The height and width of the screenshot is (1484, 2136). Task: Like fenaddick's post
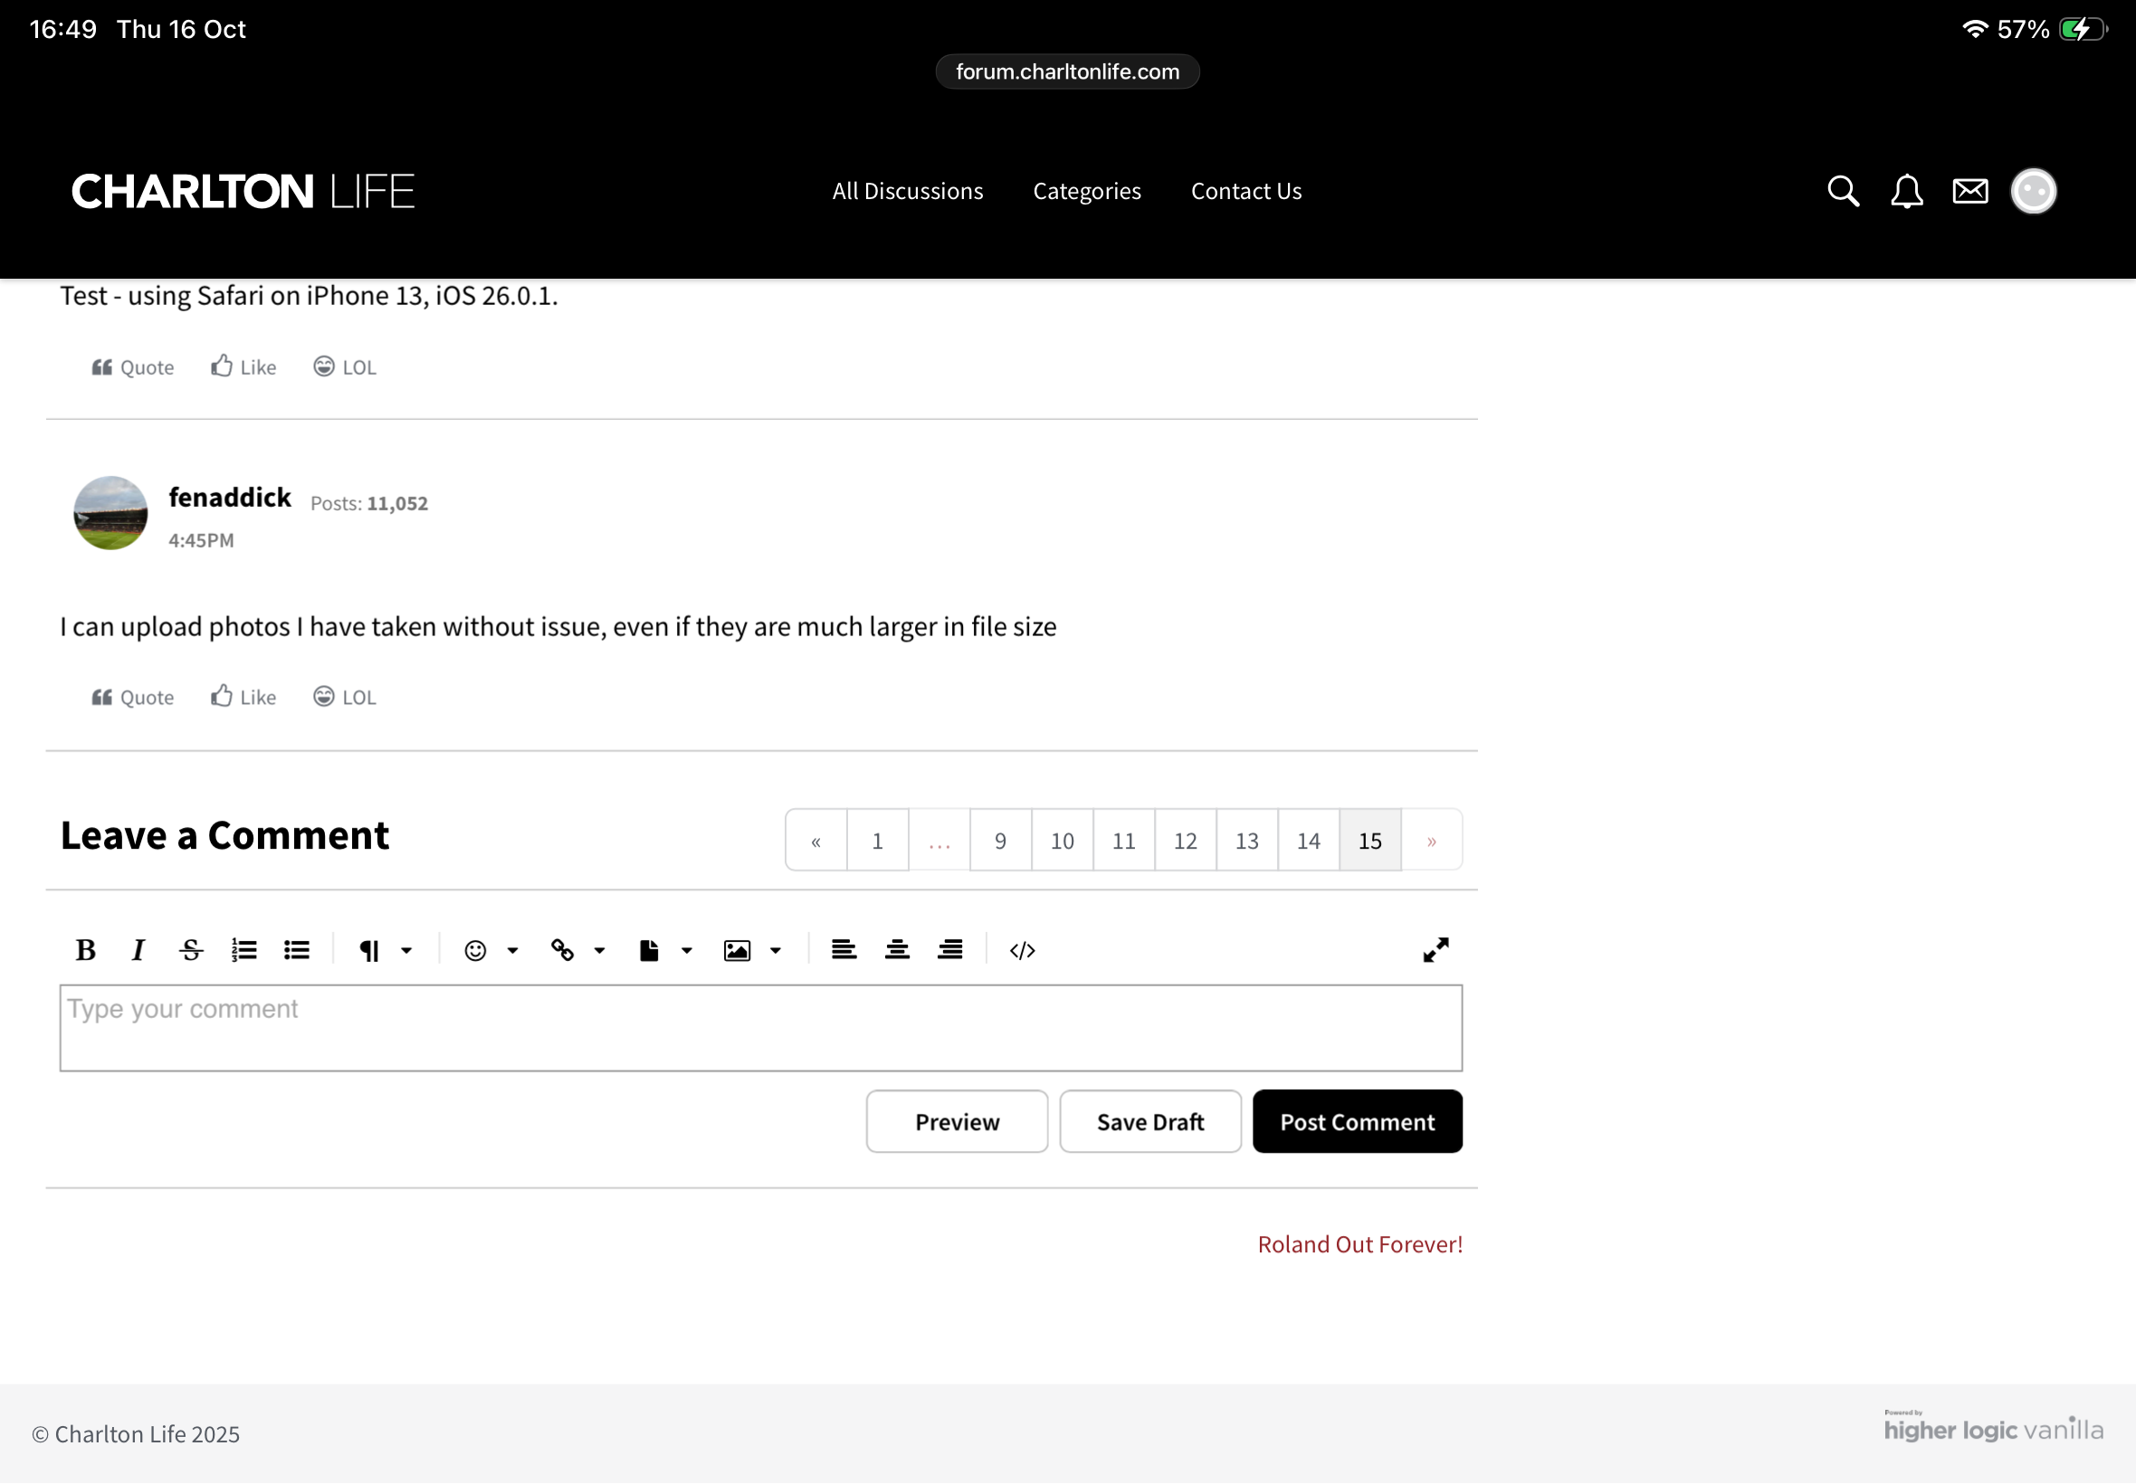243,697
